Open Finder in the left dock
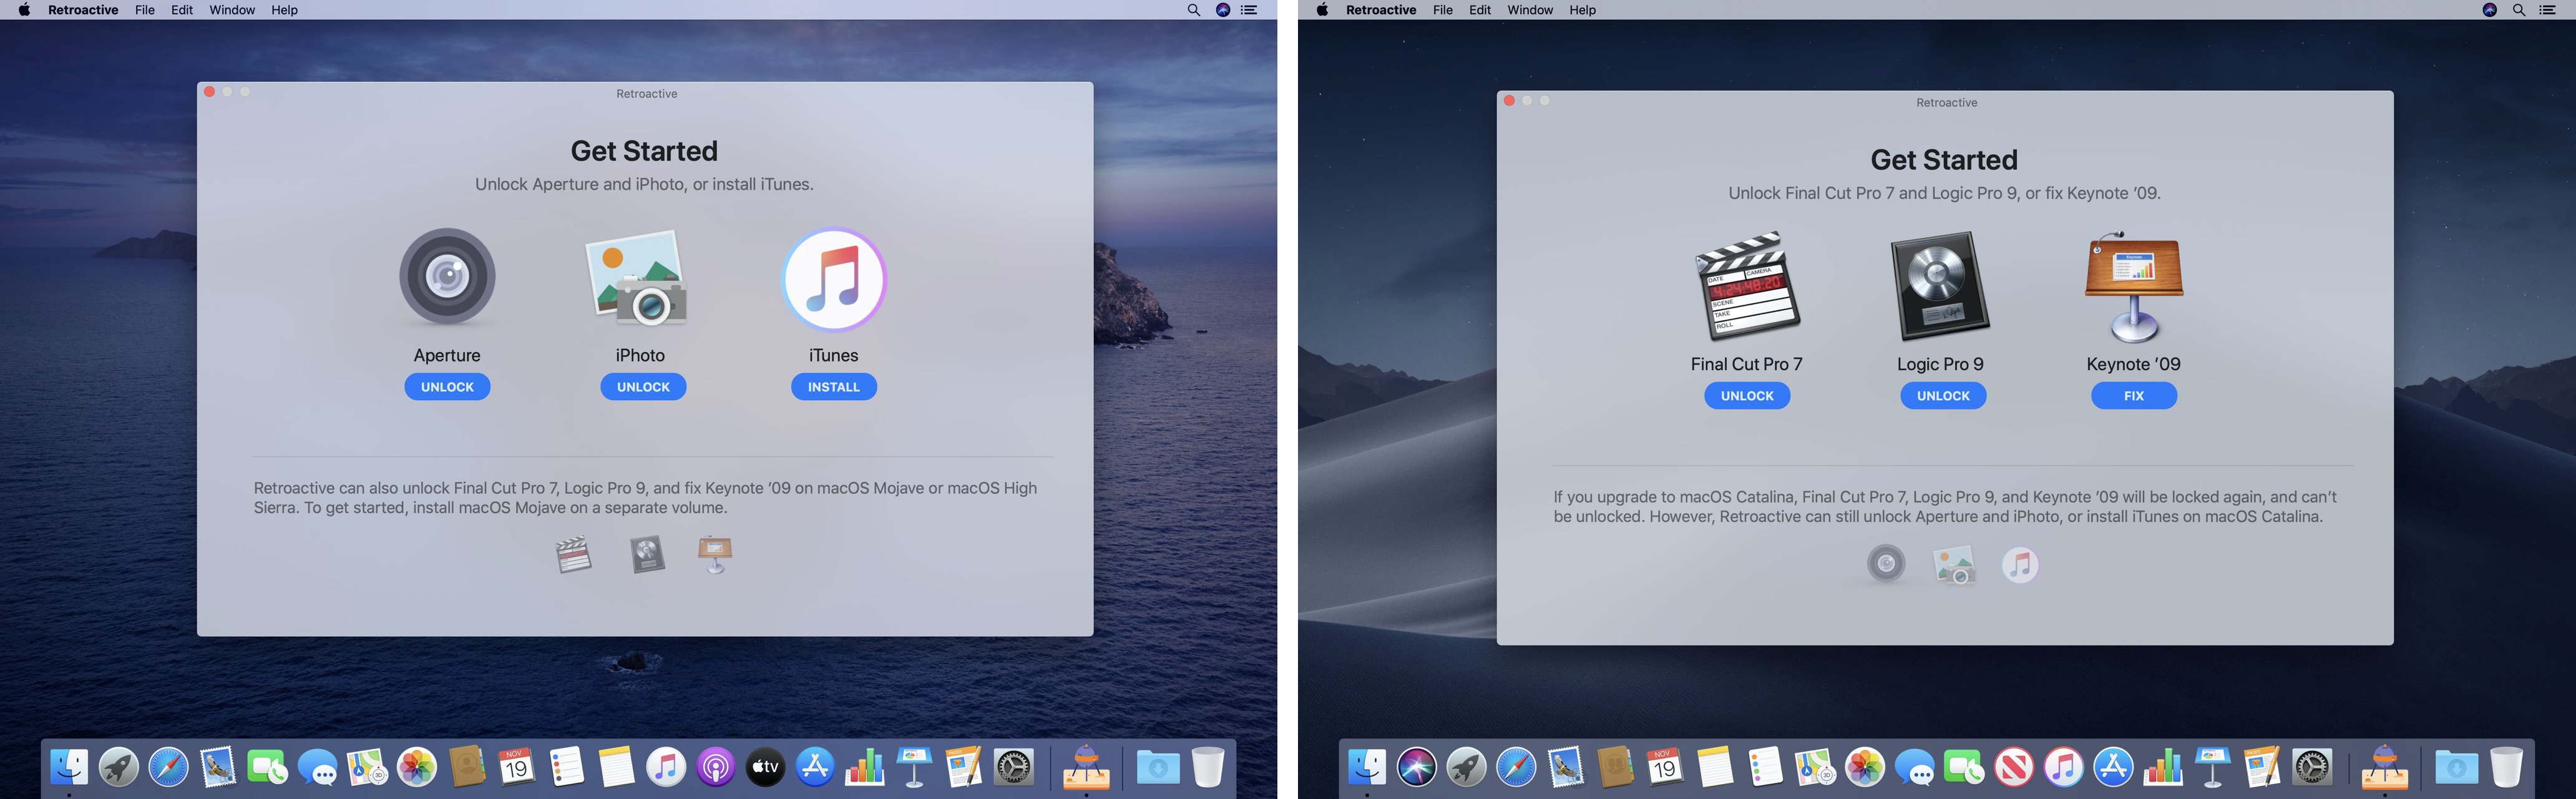The image size is (2576, 799). tap(69, 768)
